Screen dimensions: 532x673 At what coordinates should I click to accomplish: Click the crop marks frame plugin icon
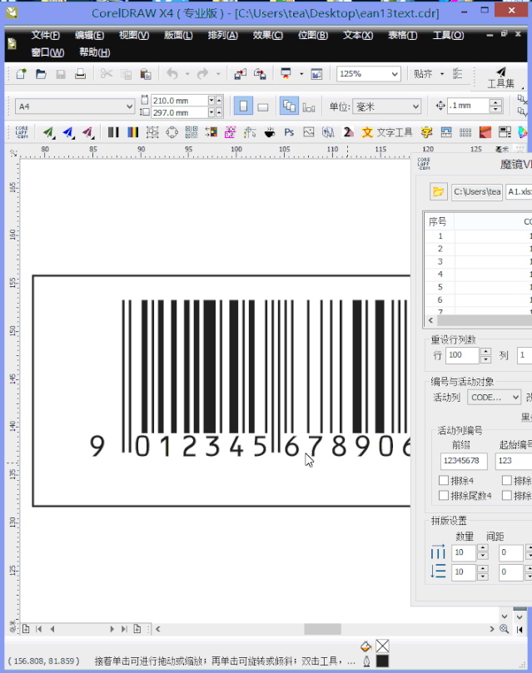pyautogui.click(x=152, y=132)
